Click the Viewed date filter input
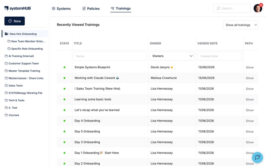Image resolution: width=266 pixels, height=166 pixels. click(x=220, y=56)
